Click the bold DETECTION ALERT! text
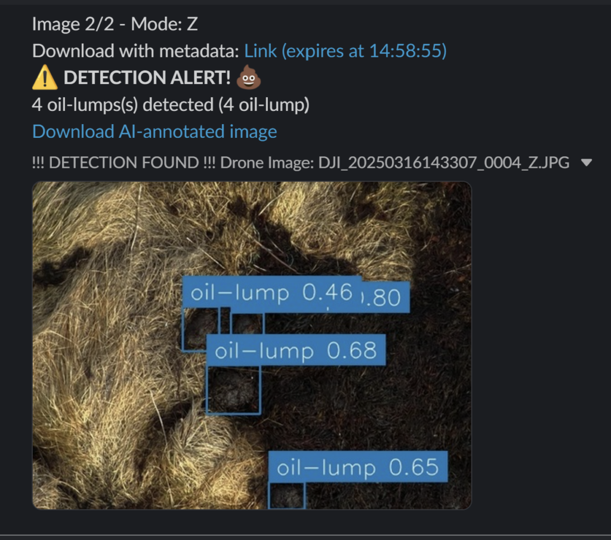 tap(147, 78)
